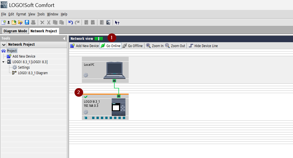Click the Redo arrow icon
Image resolution: width=293 pixels, height=158 pixels.
[77, 22]
